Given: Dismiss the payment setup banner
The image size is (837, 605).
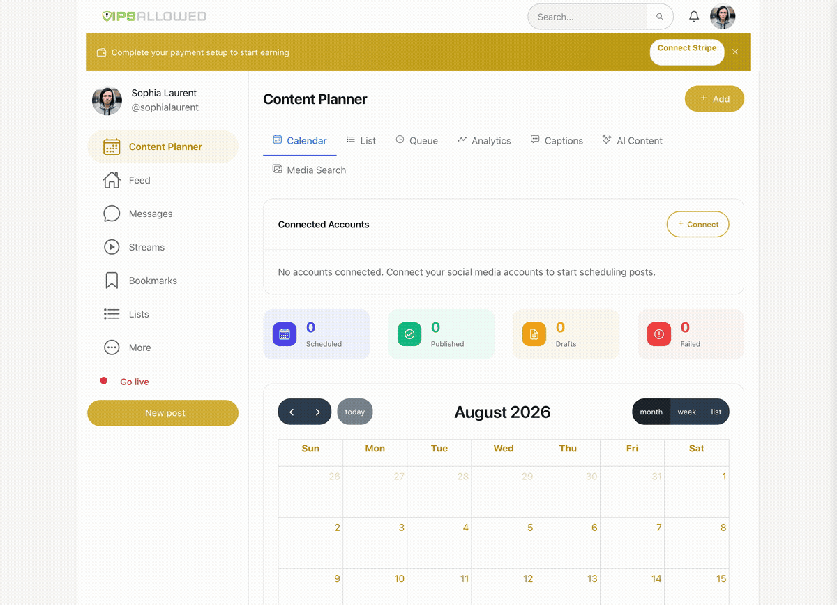Looking at the screenshot, I should tap(735, 52).
